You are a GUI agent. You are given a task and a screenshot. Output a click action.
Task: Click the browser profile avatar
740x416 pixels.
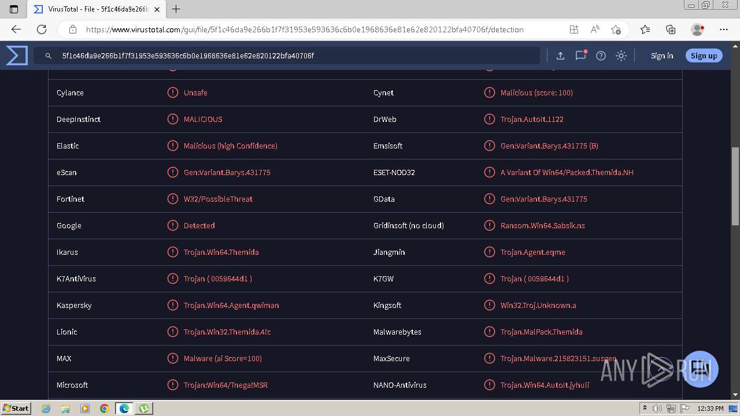[x=697, y=29]
